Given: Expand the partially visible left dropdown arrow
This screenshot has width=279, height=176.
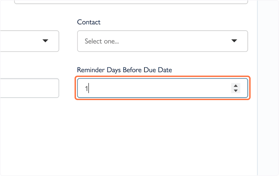Looking at the screenshot, I should click(x=45, y=41).
